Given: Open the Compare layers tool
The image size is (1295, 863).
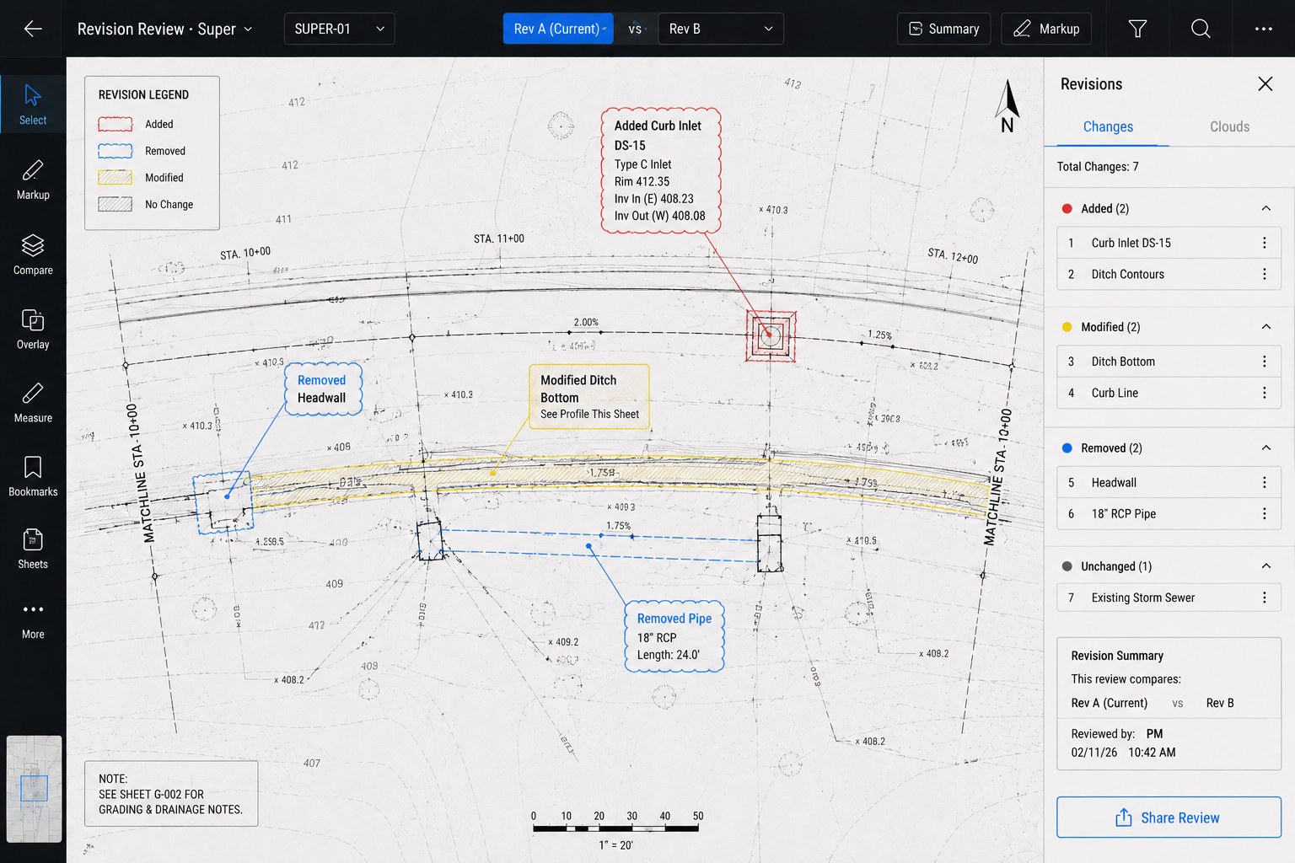Looking at the screenshot, I should (x=33, y=255).
